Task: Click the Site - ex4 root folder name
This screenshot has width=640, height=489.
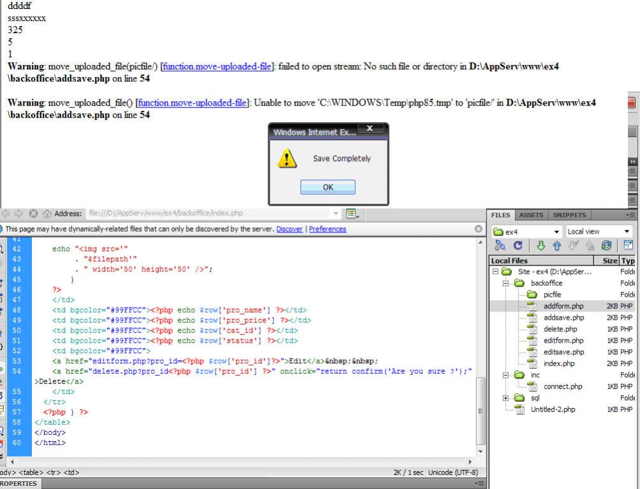Action: 555,271
